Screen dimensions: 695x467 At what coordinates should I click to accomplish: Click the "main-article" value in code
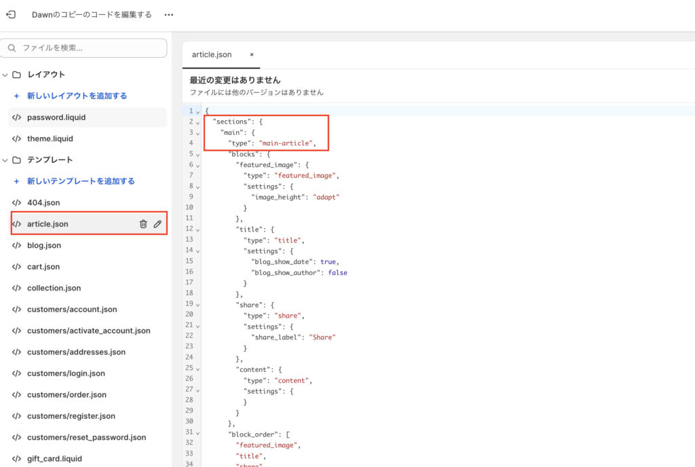[286, 143]
